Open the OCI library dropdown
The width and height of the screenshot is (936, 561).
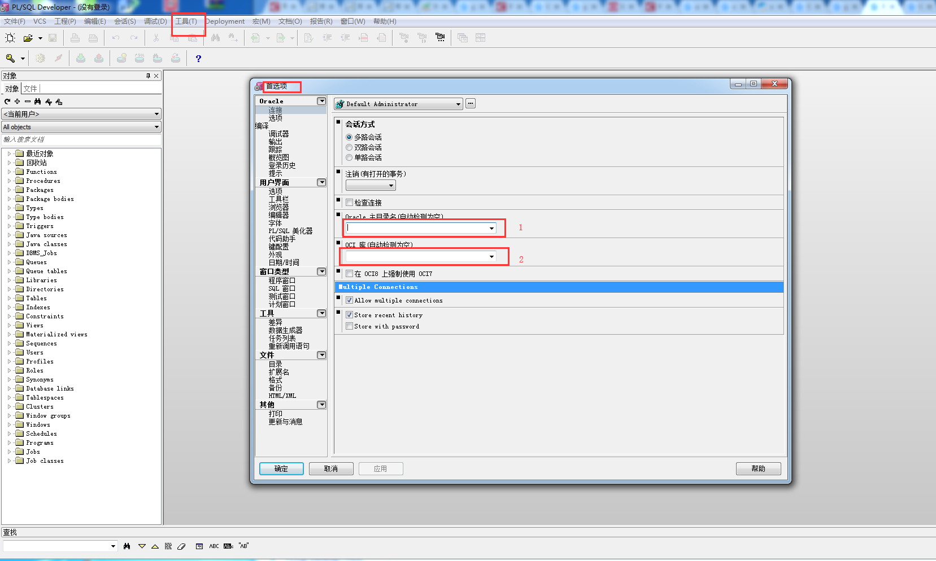pos(491,257)
